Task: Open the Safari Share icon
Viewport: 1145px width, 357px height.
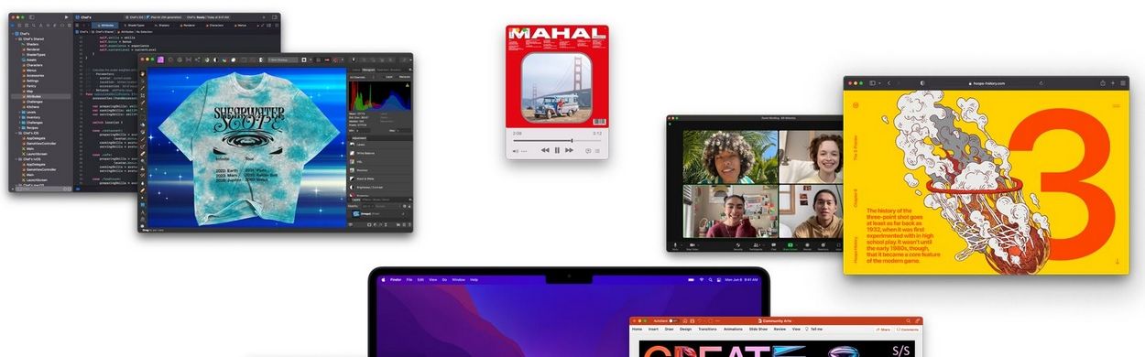Action: tap(1103, 83)
